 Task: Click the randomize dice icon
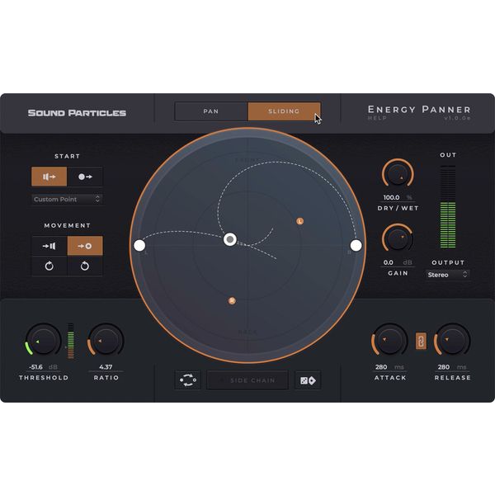pos(308,379)
